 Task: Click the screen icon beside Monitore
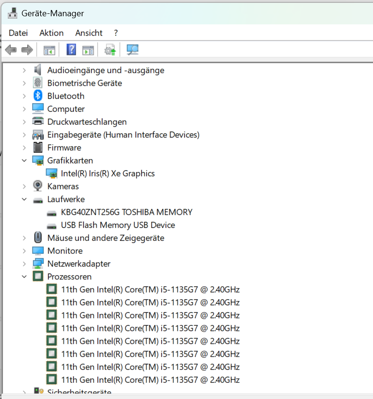38,251
